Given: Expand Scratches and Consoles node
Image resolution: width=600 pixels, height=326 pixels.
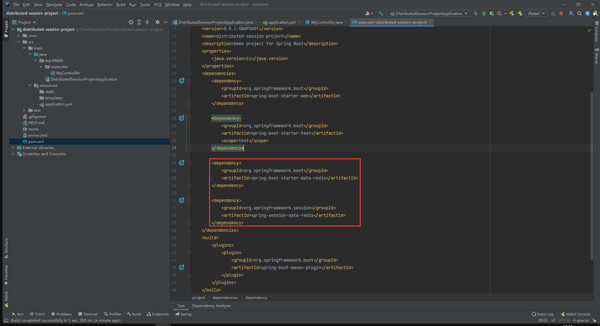Looking at the screenshot, I should click(x=13, y=154).
